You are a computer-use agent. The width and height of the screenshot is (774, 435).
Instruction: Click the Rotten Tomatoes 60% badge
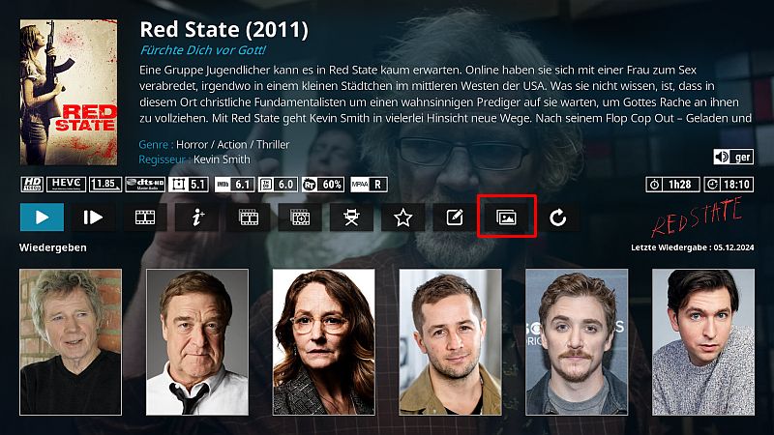pos(323,185)
